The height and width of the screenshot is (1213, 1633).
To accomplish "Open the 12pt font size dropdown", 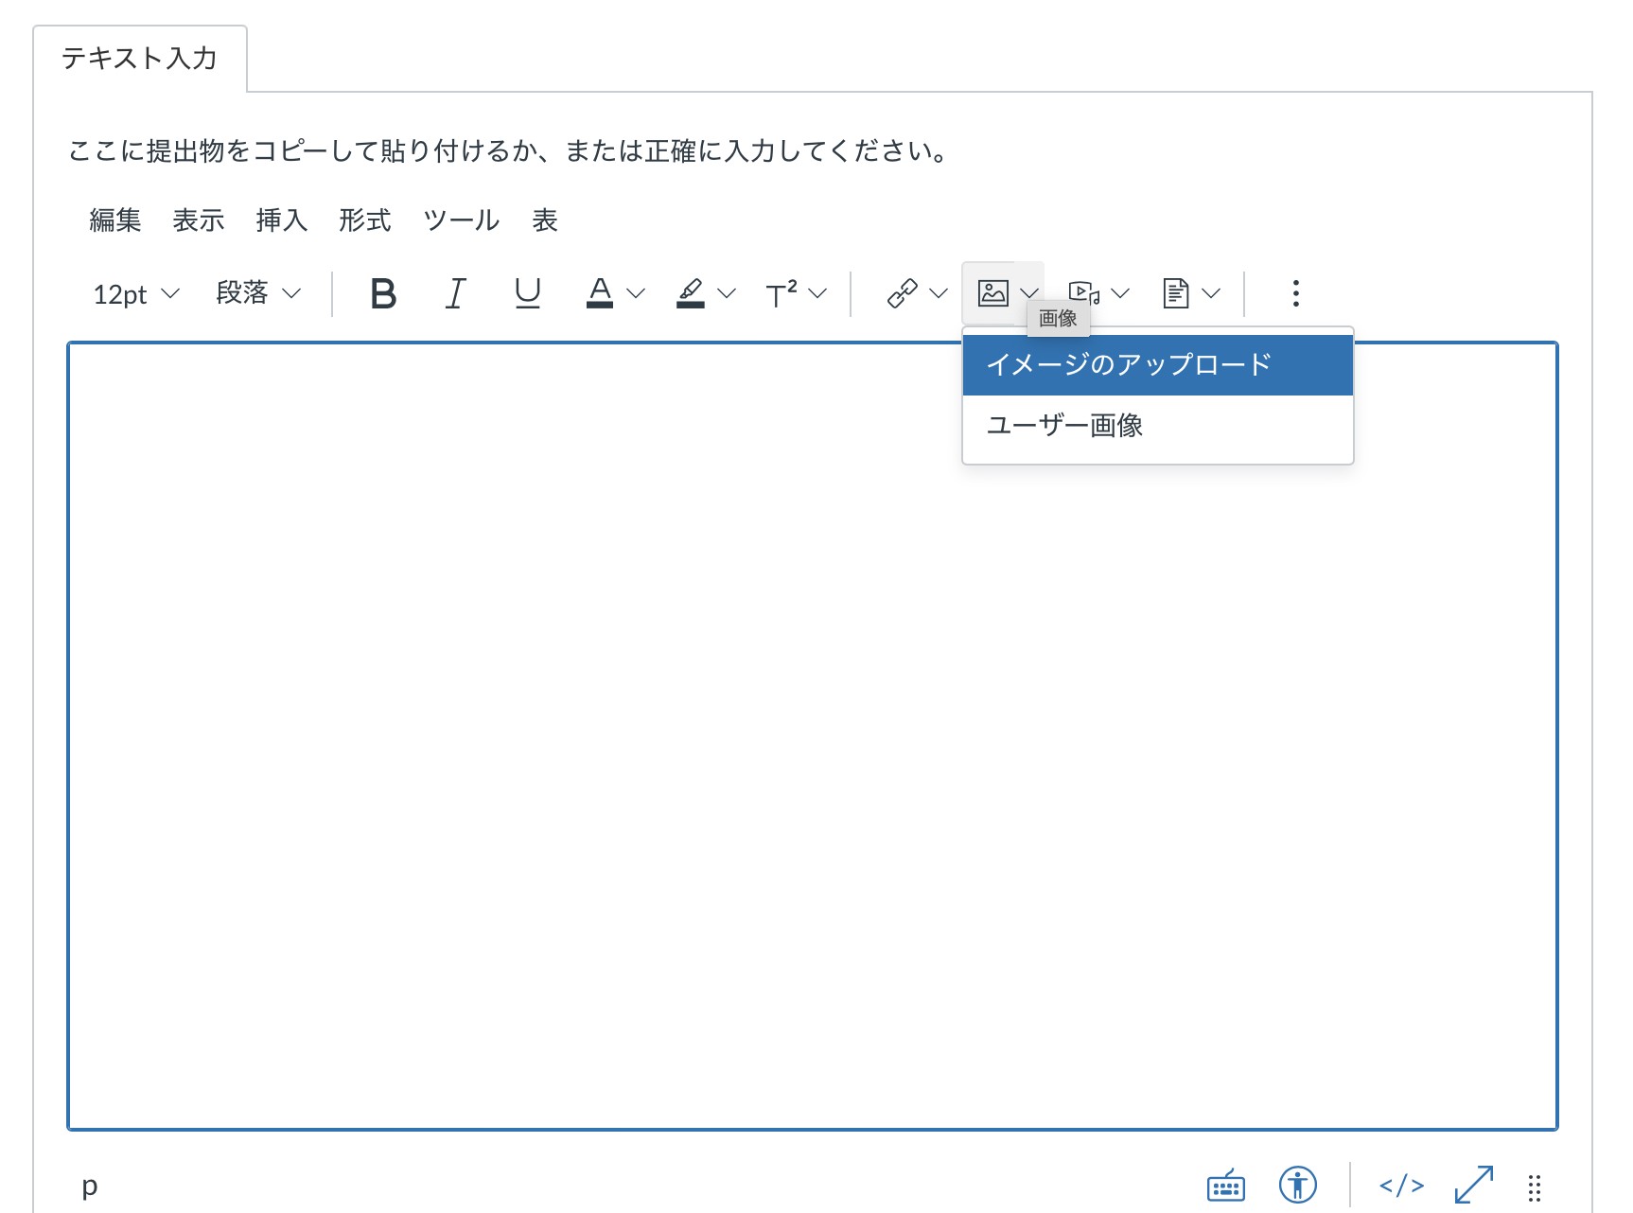I will 136,294.
